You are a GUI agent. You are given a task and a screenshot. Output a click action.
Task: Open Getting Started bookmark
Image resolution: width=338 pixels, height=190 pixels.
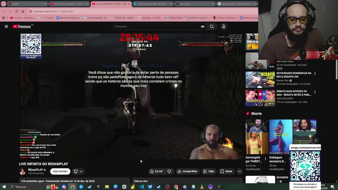(x=174, y=18)
